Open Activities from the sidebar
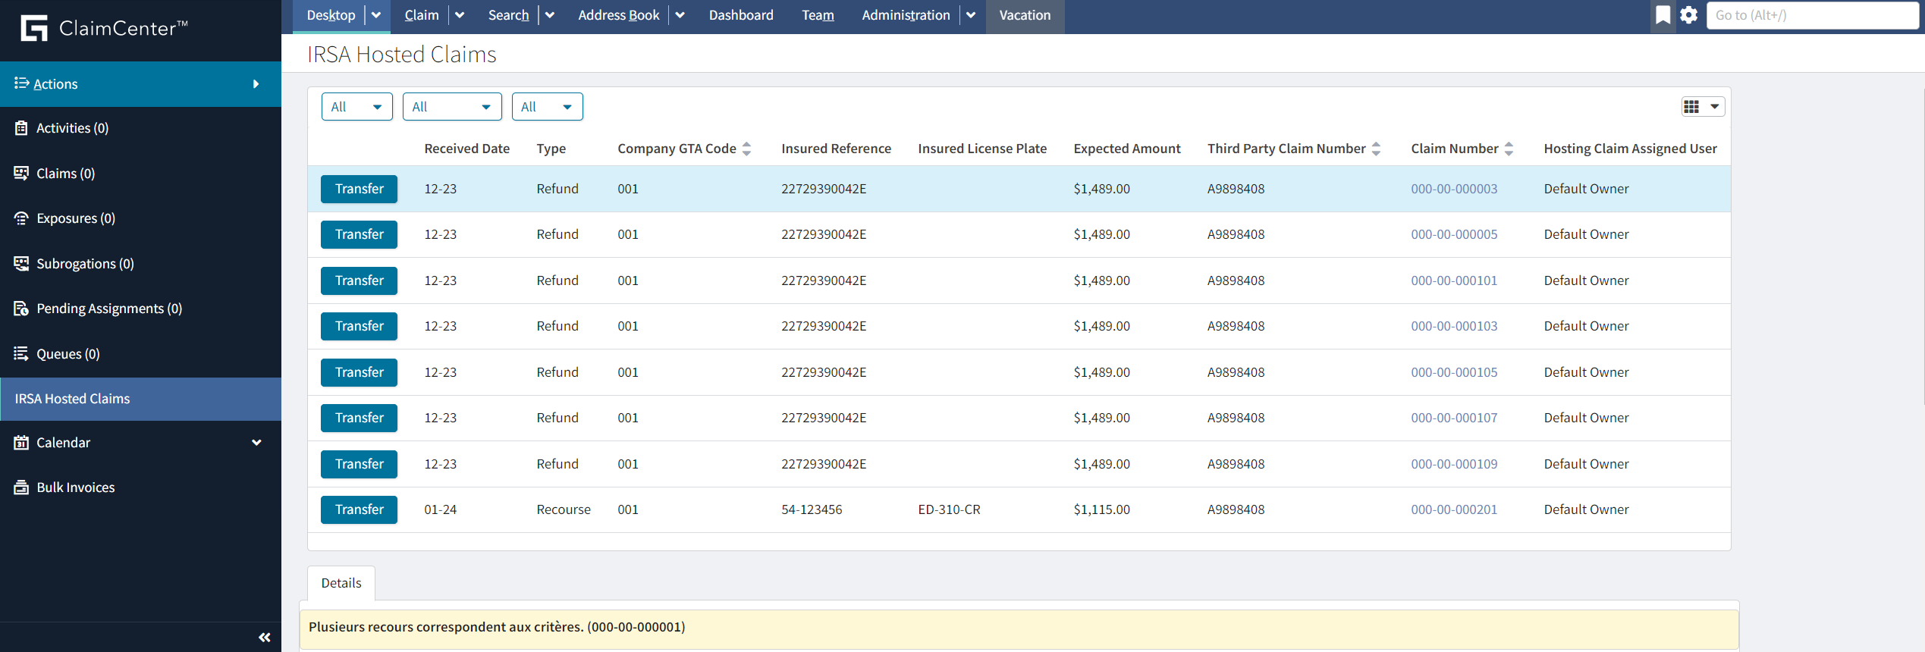1925x652 pixels. (x=72, y=128)
